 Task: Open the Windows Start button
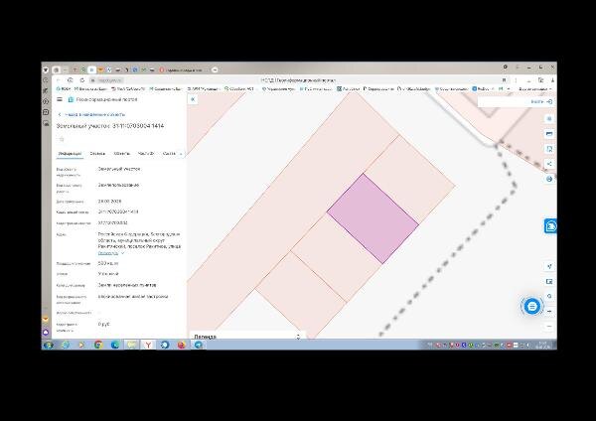coord(49,345)
